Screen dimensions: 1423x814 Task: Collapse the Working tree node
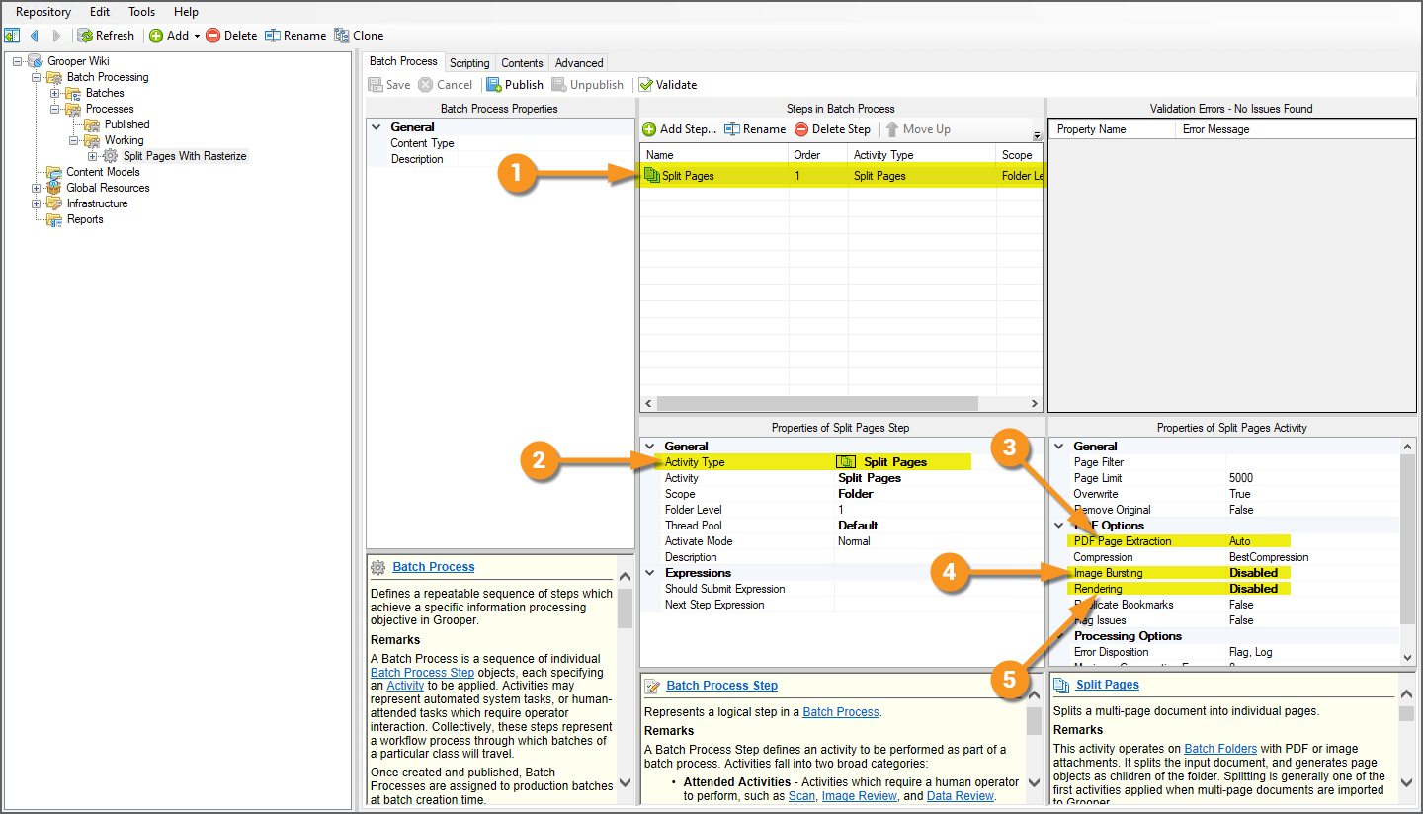pos(74,140)
